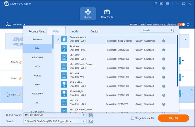195x127 pixels.
Task: Switch to the Audio tab
Action: pos(75,32)
